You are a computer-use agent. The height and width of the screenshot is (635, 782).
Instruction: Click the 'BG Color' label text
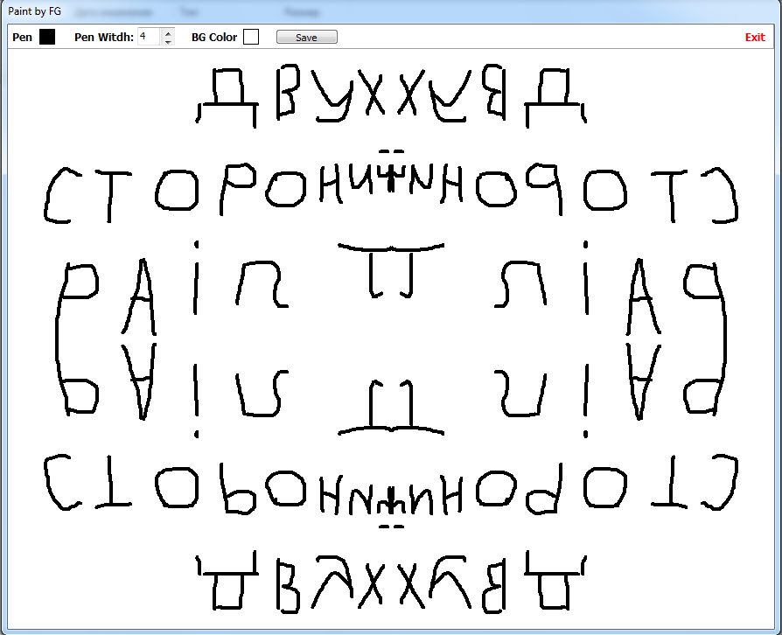[x=213, y=38]
